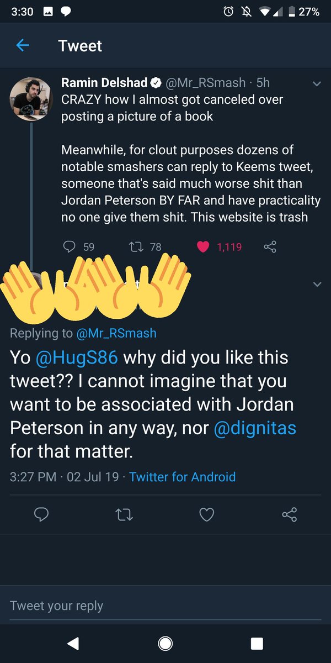The height and width of the screenshot is (663, 331).
Task: Share Ramin Delshad's tweet
Action: pos(270,247)
